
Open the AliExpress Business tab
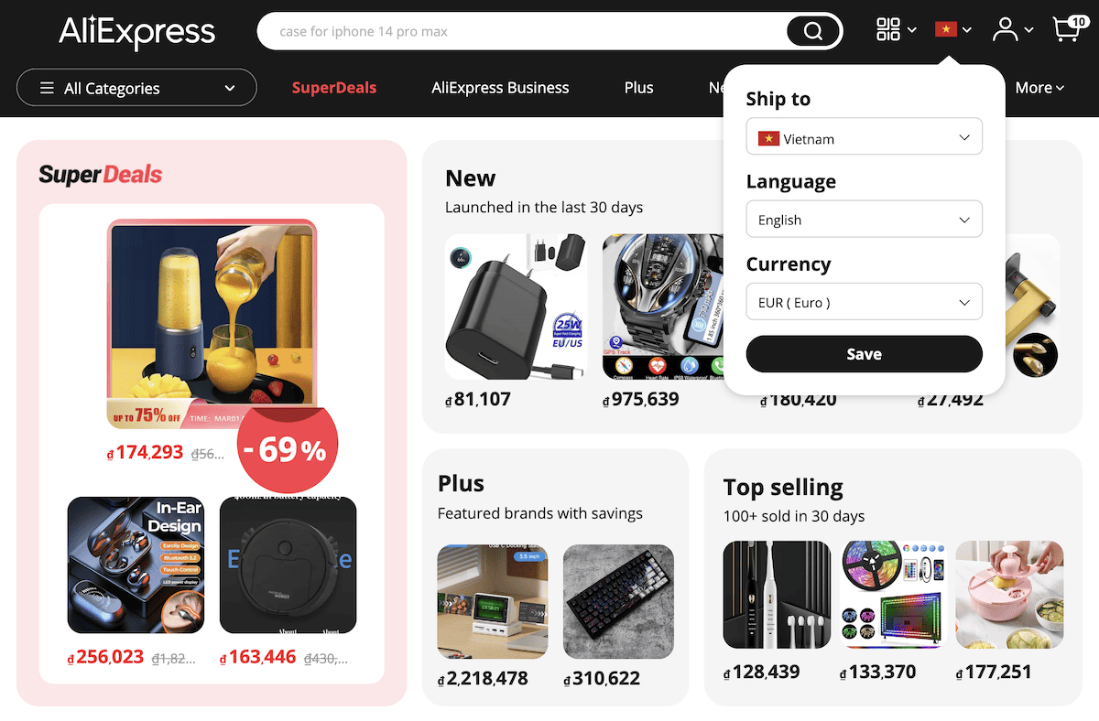tap(500, 88)
